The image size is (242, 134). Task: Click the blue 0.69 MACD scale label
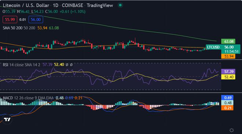[227, 97]
